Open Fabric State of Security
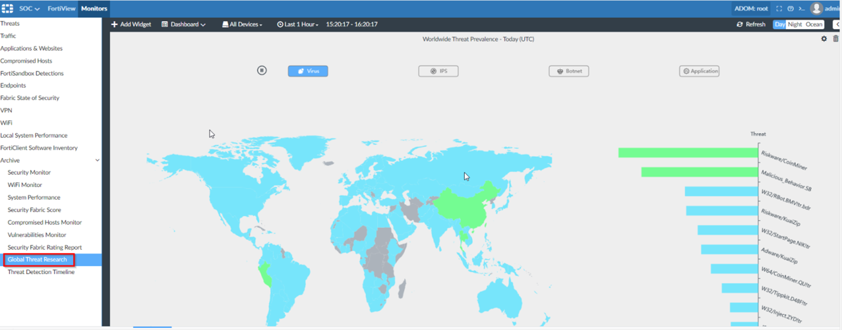The image size is (842, 330). pos(30,98)
